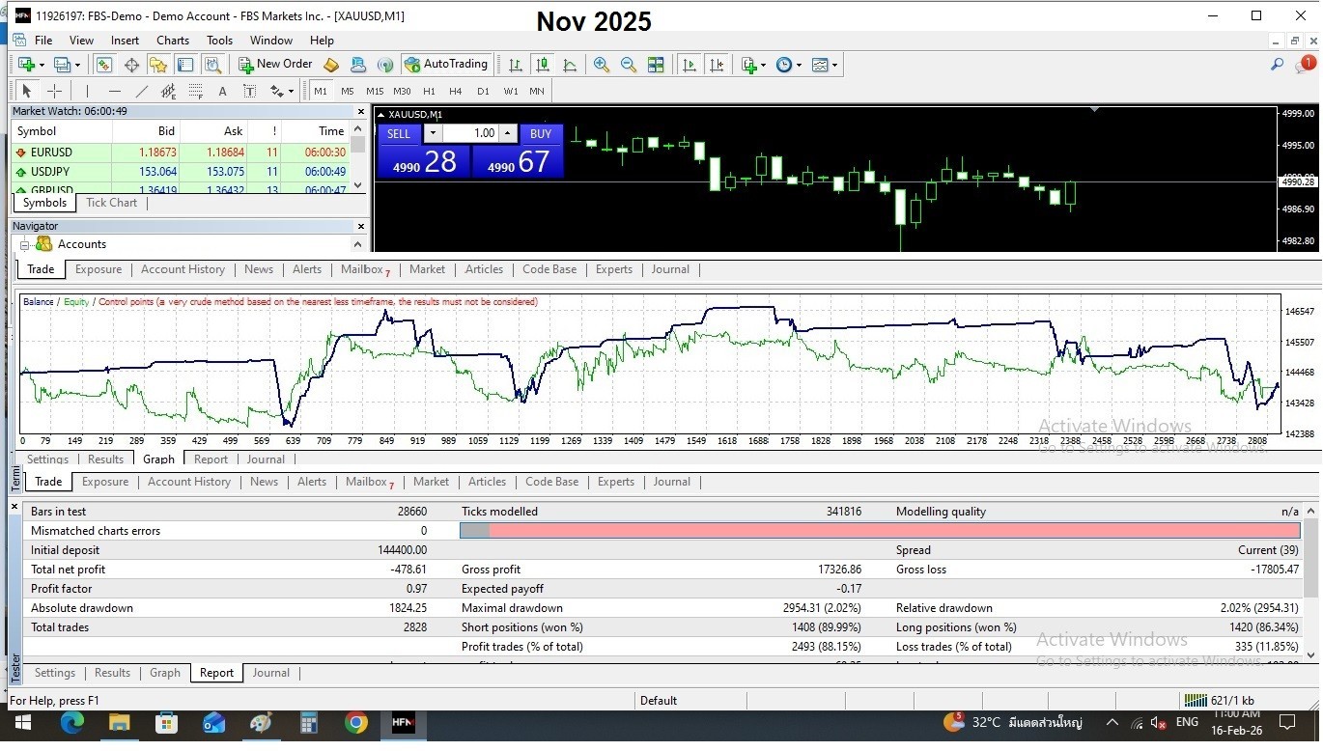Toggle the Terminal window icon
1323x751 pixels.
click(185, 65)
